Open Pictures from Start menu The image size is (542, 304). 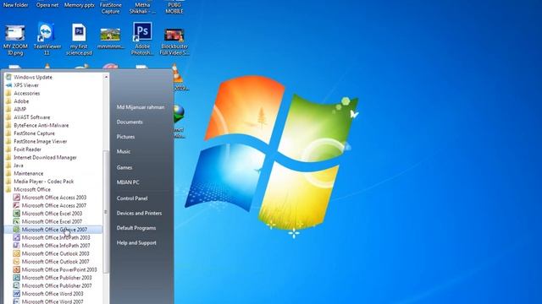point(125,137)
